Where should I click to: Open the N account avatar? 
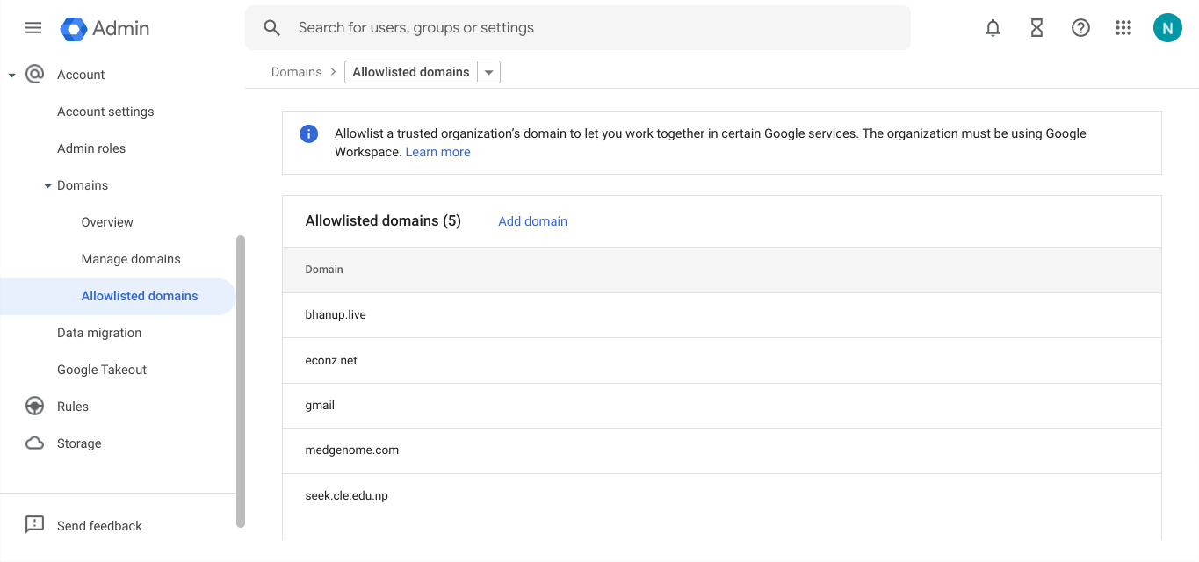coord(1167,28)
